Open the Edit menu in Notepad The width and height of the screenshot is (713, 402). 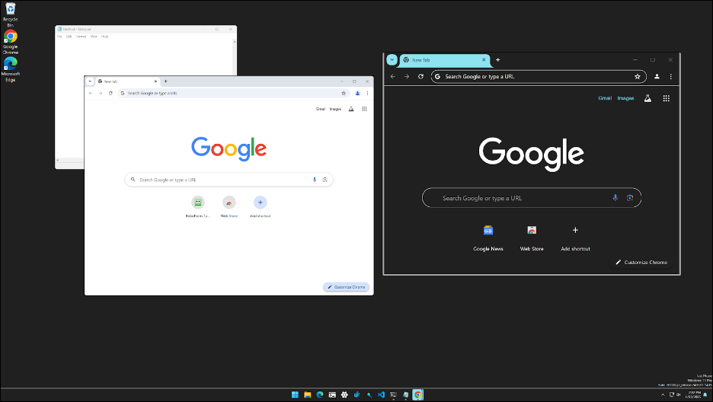69,37
